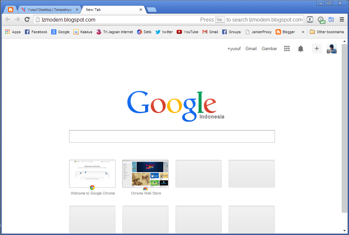The height and width of the screenshot is (235, 349).
Task: Open the YouTube bookmark
Action: click(x=187, y=32)
